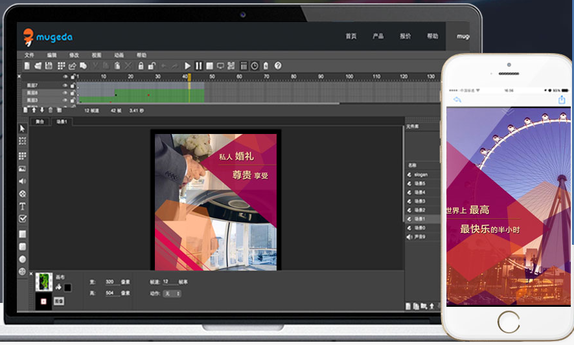Click the 产品 link in header
The image size is (574, 345).
point(378,36)
